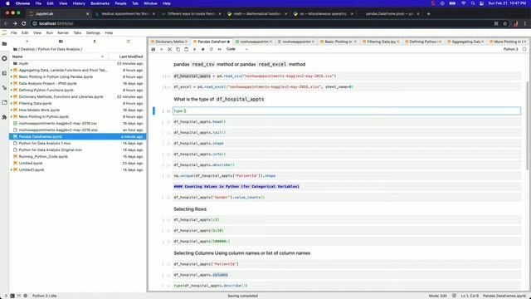Click the Selecting Rows heading
The height and width of the screenshot is (299, 531).
pyautogui.click(x=190, y=209)
